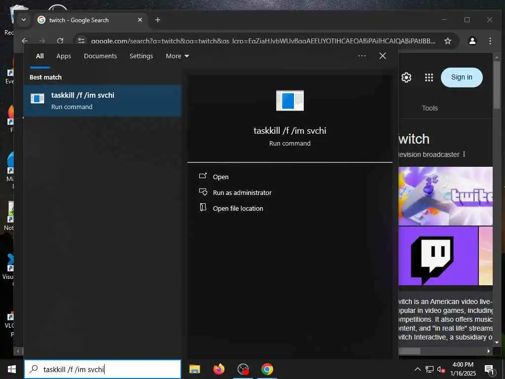Expand the More filters dropdown

tap(177, 56)
